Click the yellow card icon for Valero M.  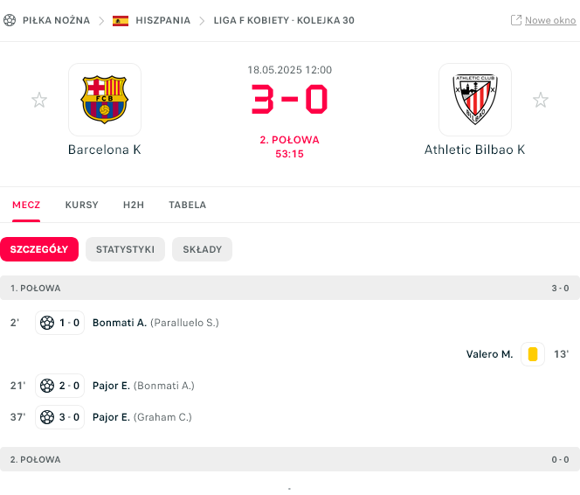[532, 354]
